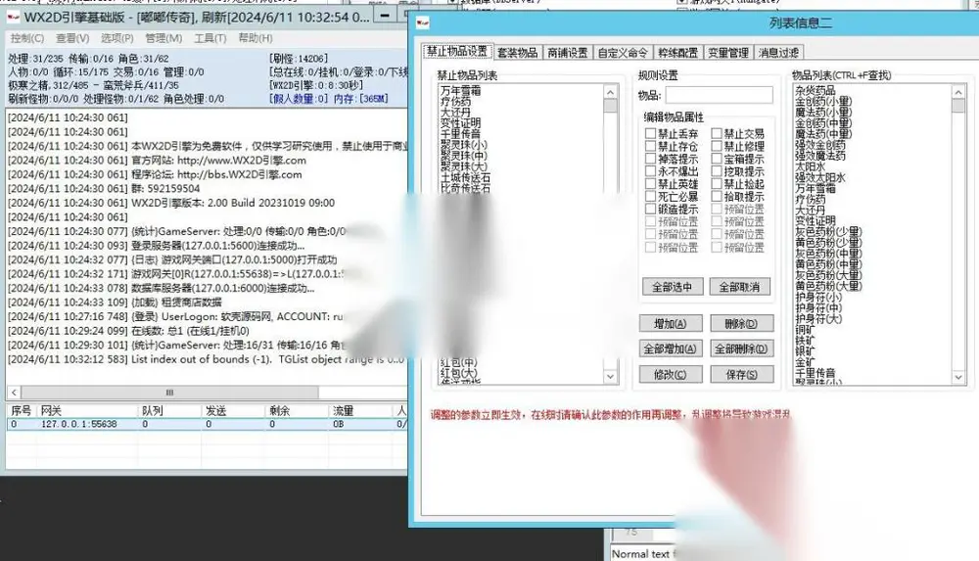Select 灰色药粉(少量) in the 物品列表
The height and width of the screenshot is (561, 979).
click(828, 231)
